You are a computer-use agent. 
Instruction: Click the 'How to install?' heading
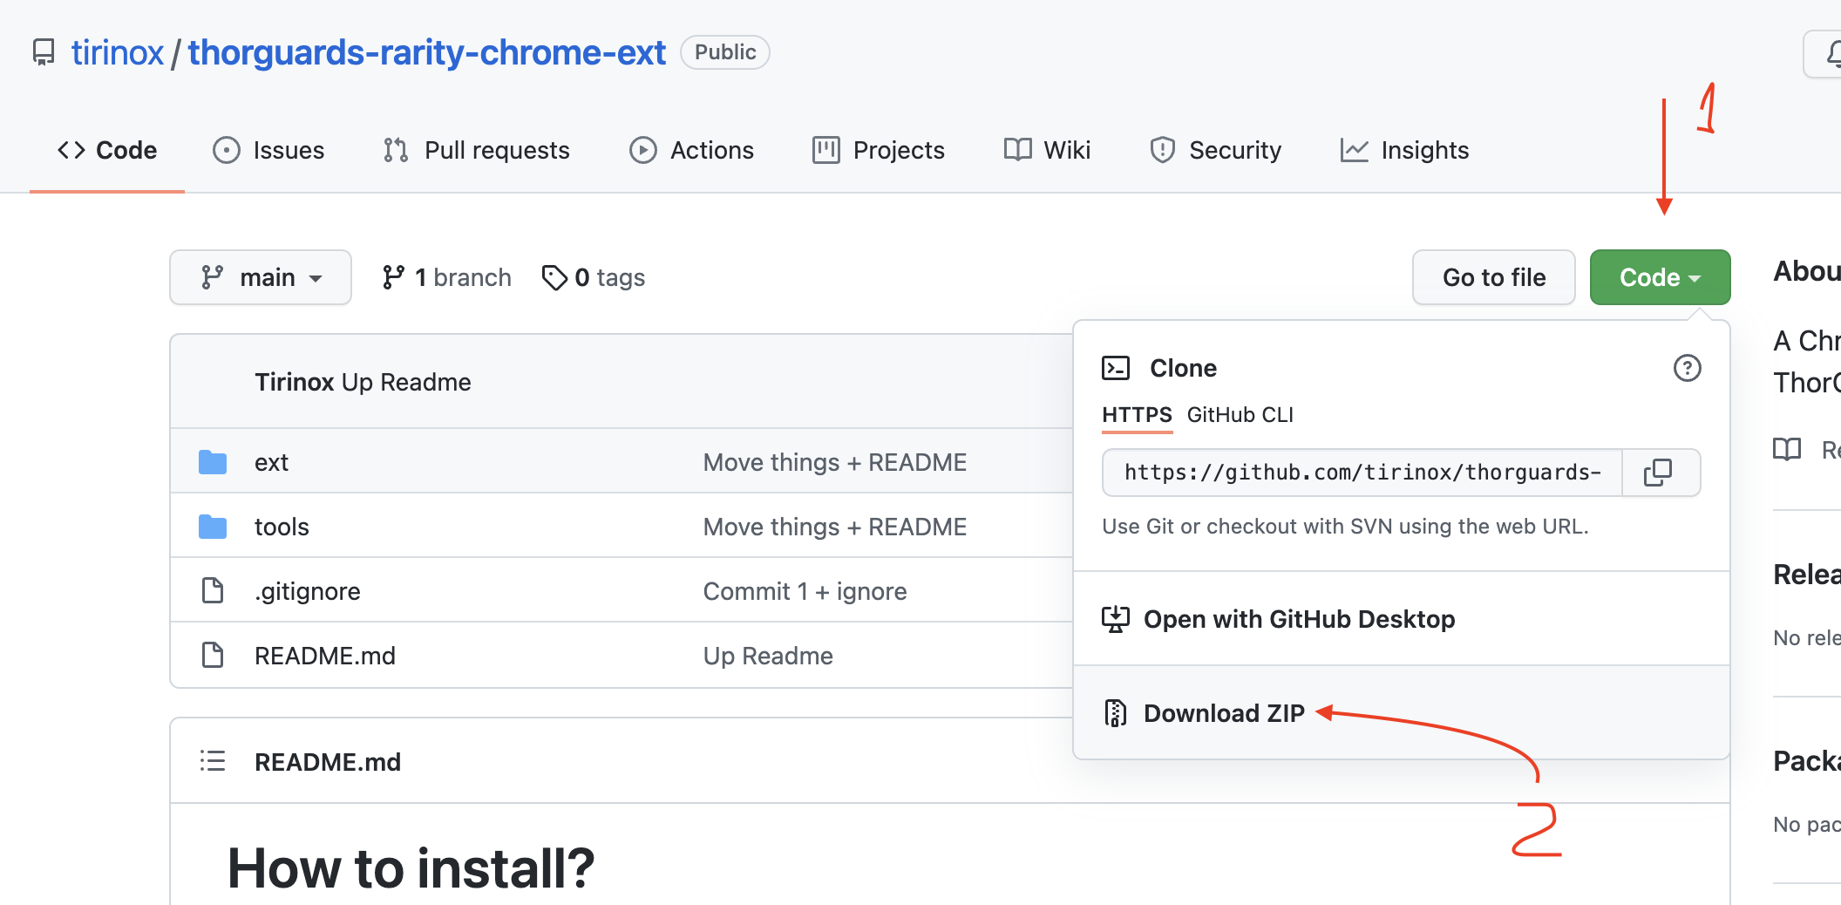[x=411, y=868]
